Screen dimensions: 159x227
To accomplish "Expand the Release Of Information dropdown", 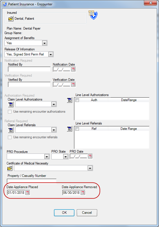I will click(51, 54).
